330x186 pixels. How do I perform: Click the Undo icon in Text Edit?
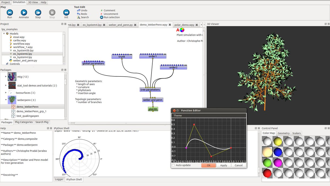tap(79, 10)
